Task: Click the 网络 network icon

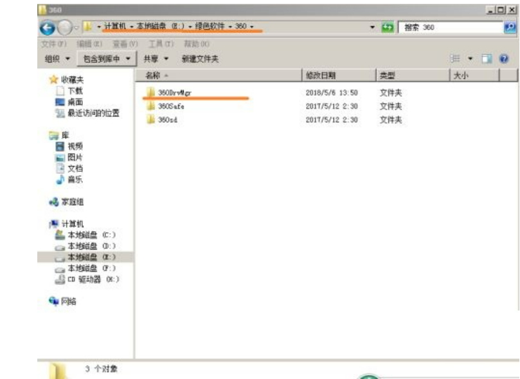Action: point(53,301)
